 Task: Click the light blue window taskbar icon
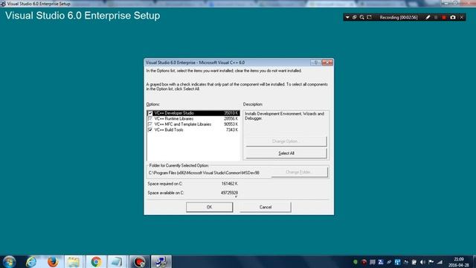[x=117, y=261]
